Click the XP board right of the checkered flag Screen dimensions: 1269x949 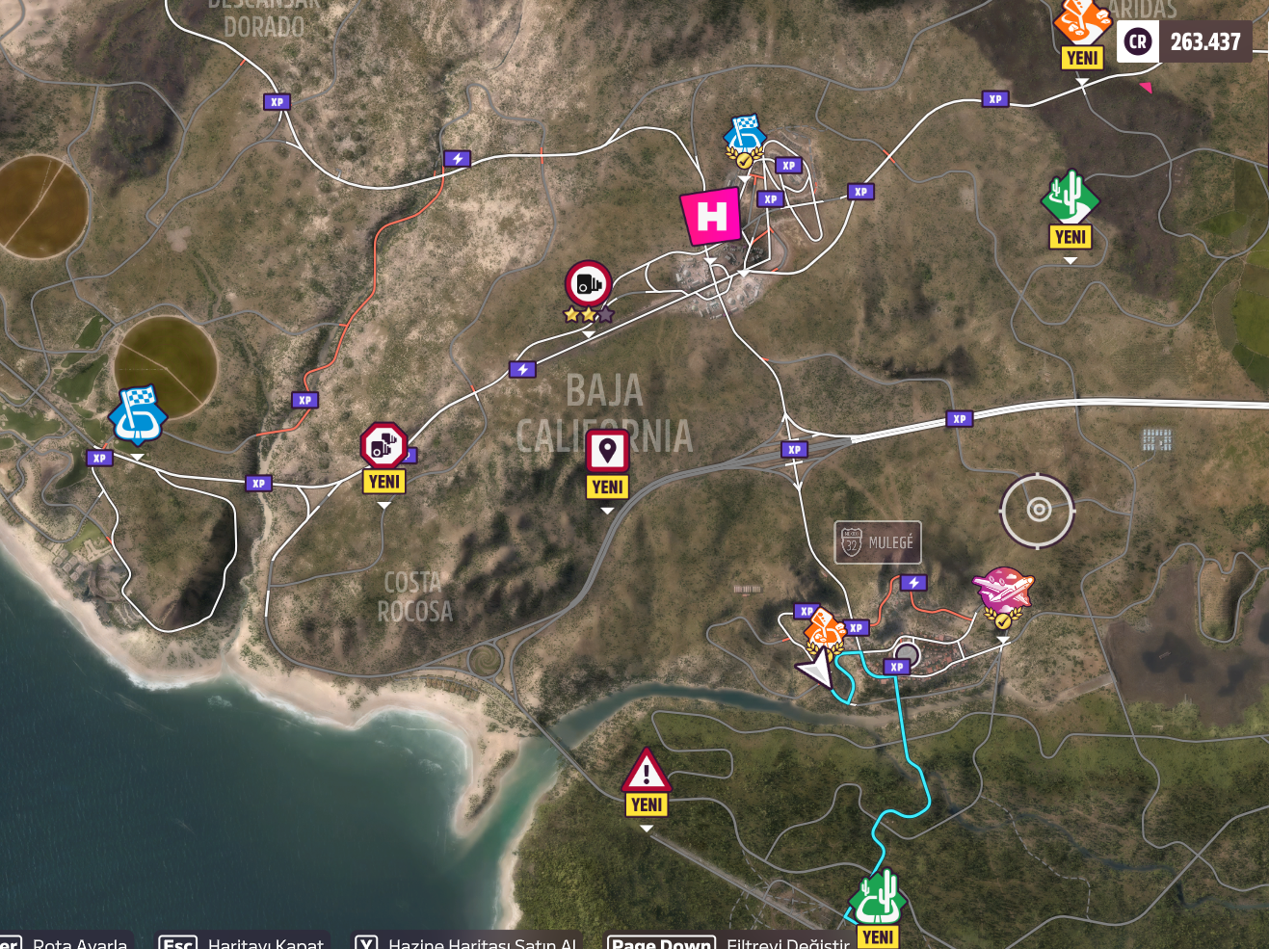coord(789,166)
